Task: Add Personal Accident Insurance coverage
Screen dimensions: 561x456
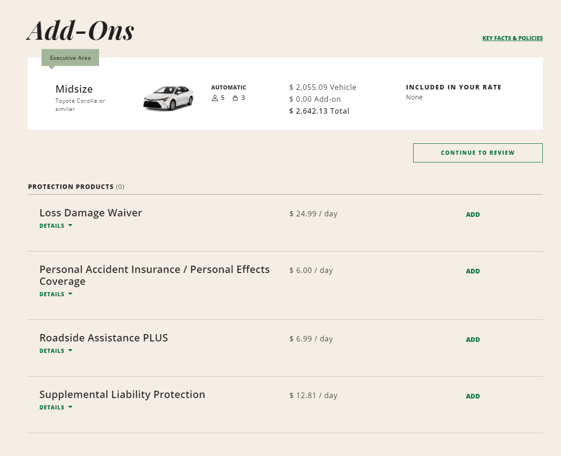Action: coord(473,271)
